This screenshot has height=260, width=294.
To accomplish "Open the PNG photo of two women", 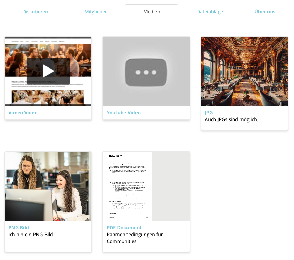I will [48, 186].
